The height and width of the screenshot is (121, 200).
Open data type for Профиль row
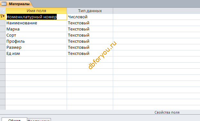point(90,41)
